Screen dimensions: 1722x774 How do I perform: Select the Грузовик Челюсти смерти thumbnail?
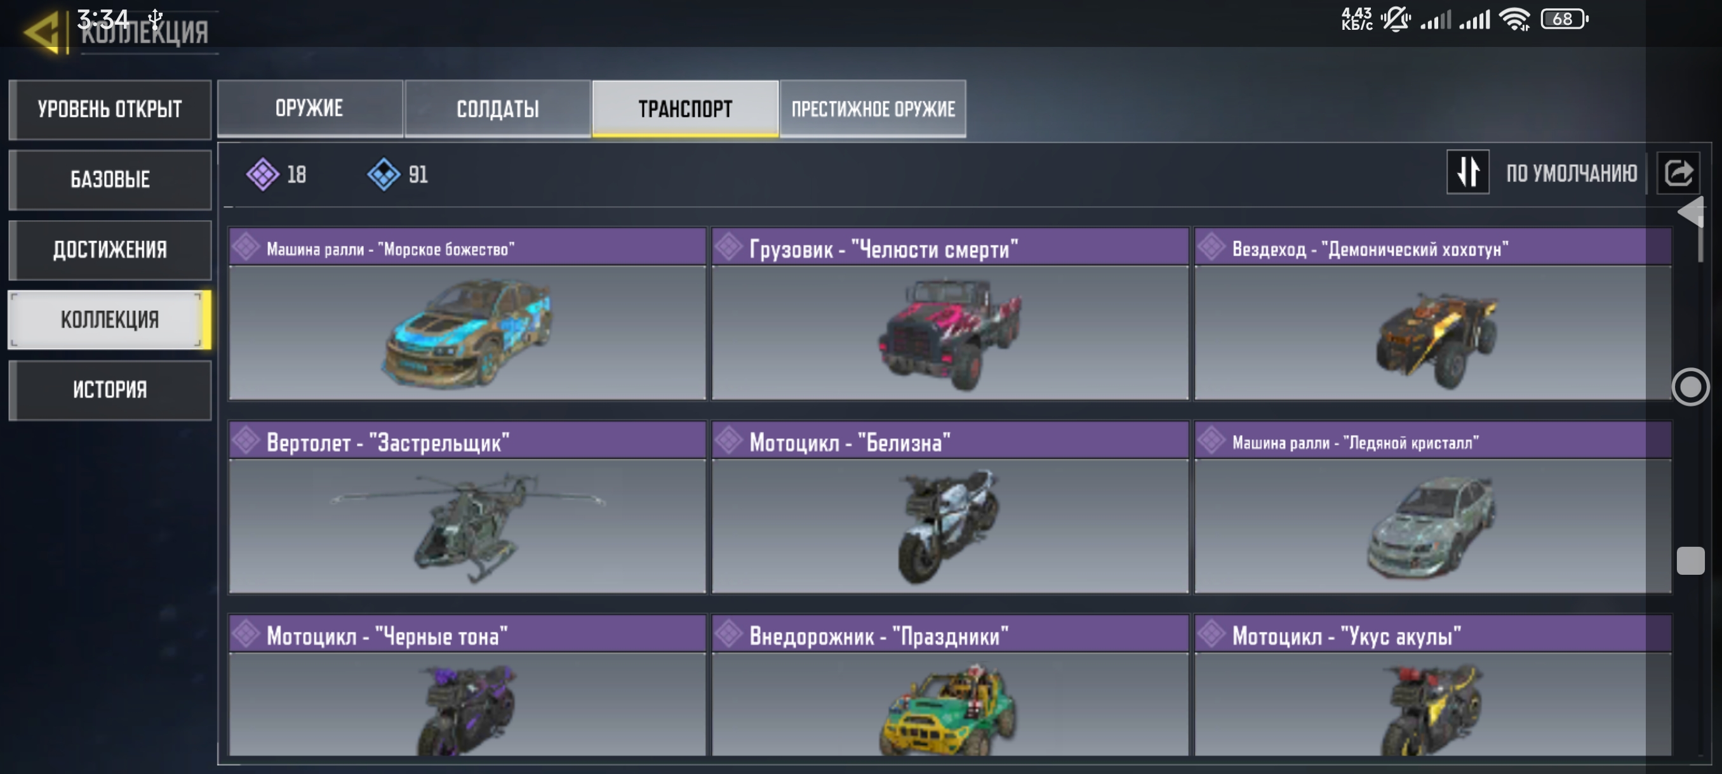coord(950,332)
